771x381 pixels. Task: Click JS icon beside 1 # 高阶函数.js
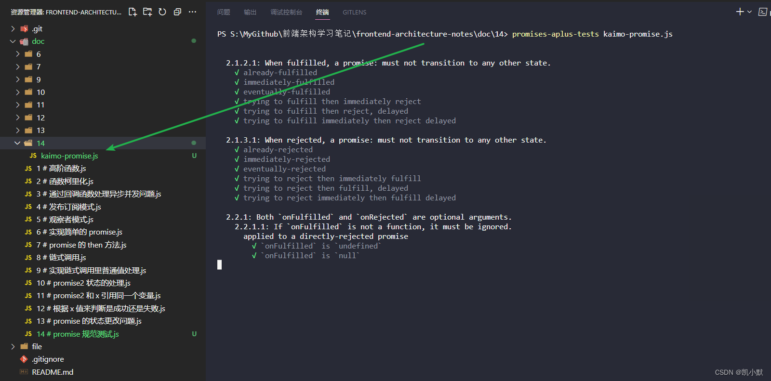point(28,169)
